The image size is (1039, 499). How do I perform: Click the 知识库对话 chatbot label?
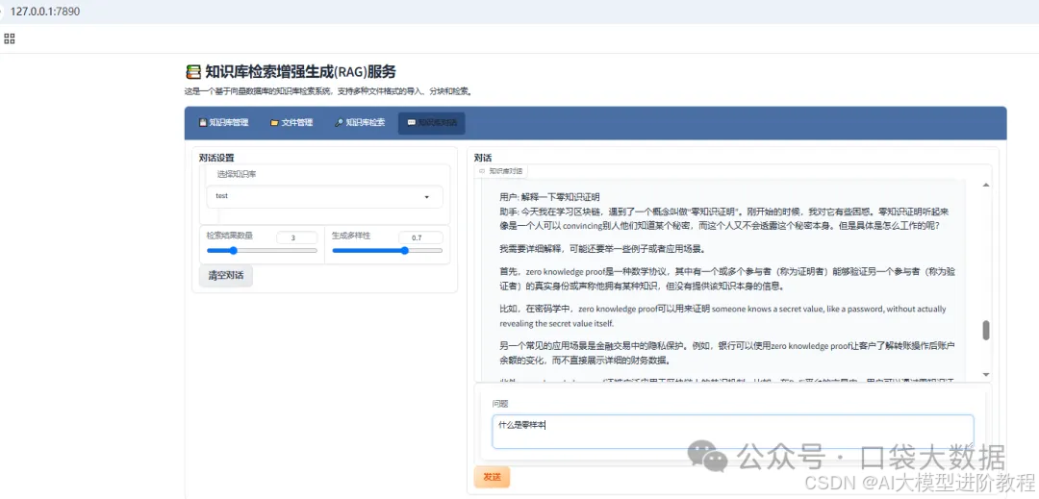point(501,171)
